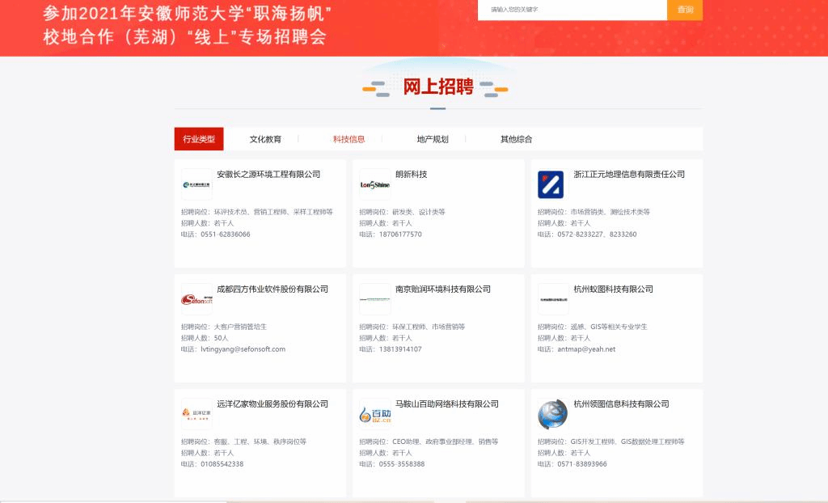Click the 南京贻润环境科技 logo image
Screen dimensions: 828x503
click(x=374, y=299)
